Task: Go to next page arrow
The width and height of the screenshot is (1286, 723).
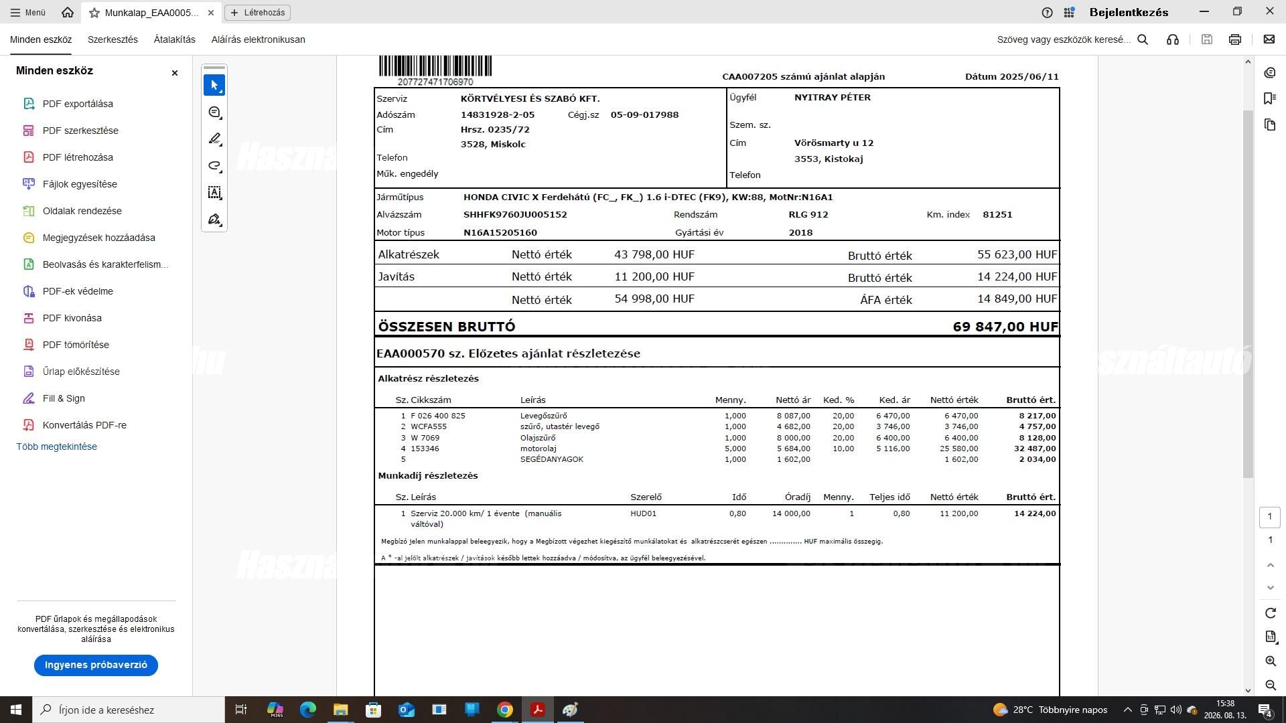Action: 1270,588
